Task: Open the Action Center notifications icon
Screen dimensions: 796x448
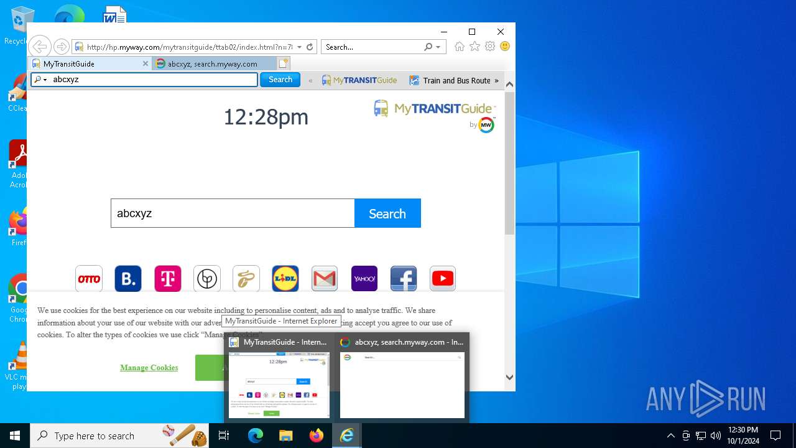Action: (x=775, y=436)
